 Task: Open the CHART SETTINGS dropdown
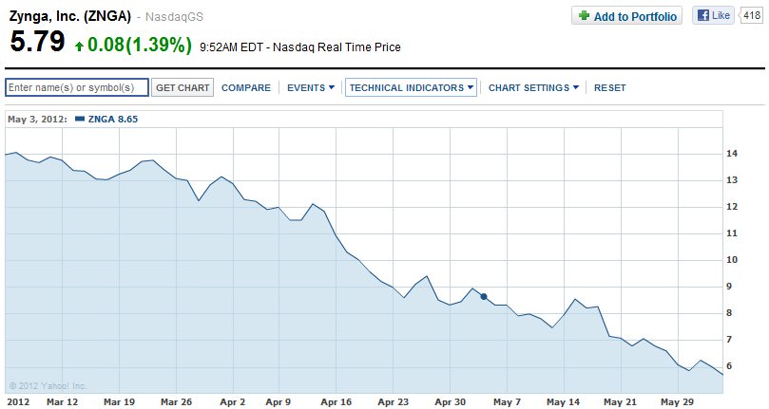click(533, 87)
